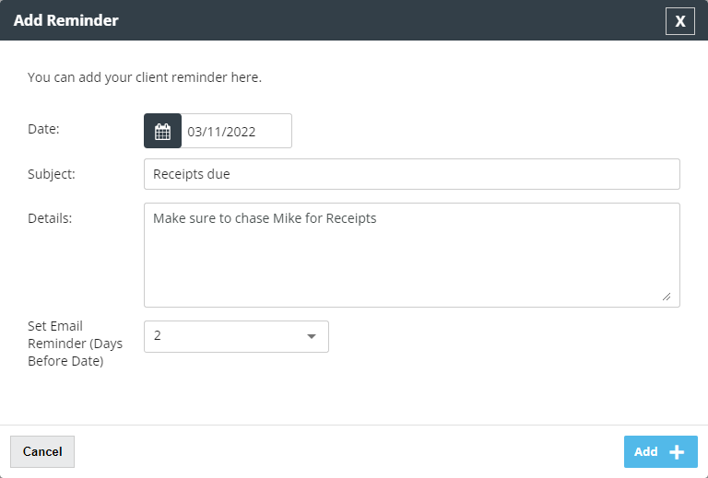Screen dimensions: 708x478
Task: Click the blue Add button
Action: click(x=661, y=452)
